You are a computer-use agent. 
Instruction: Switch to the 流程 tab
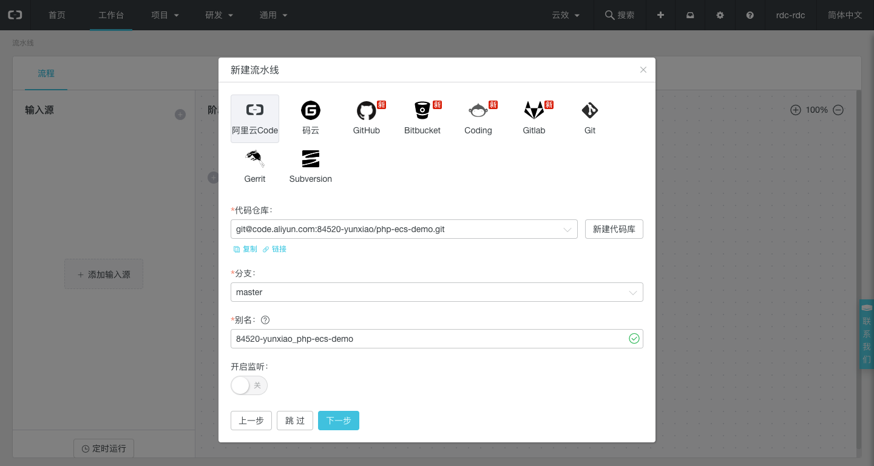pyautogui.click(x=46, y=73)
